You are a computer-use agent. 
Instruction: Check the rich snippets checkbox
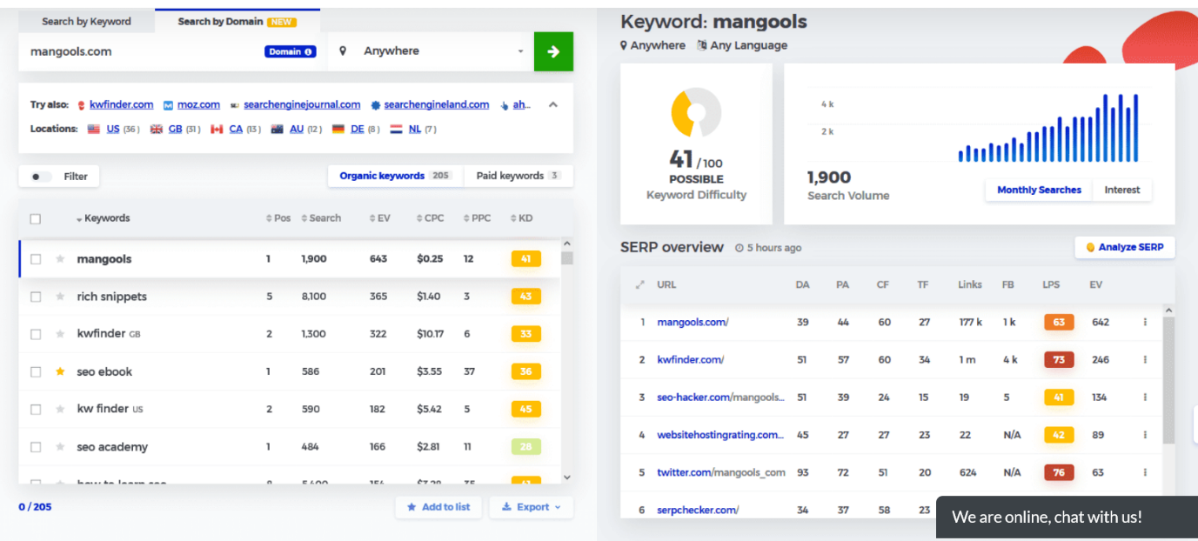point(36,297)
